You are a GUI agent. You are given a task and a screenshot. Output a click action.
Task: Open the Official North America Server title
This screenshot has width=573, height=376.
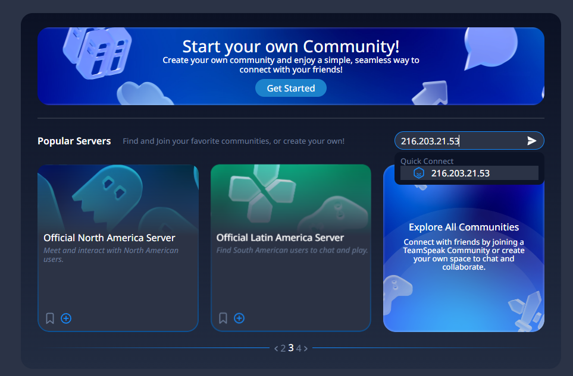[109, 238]
